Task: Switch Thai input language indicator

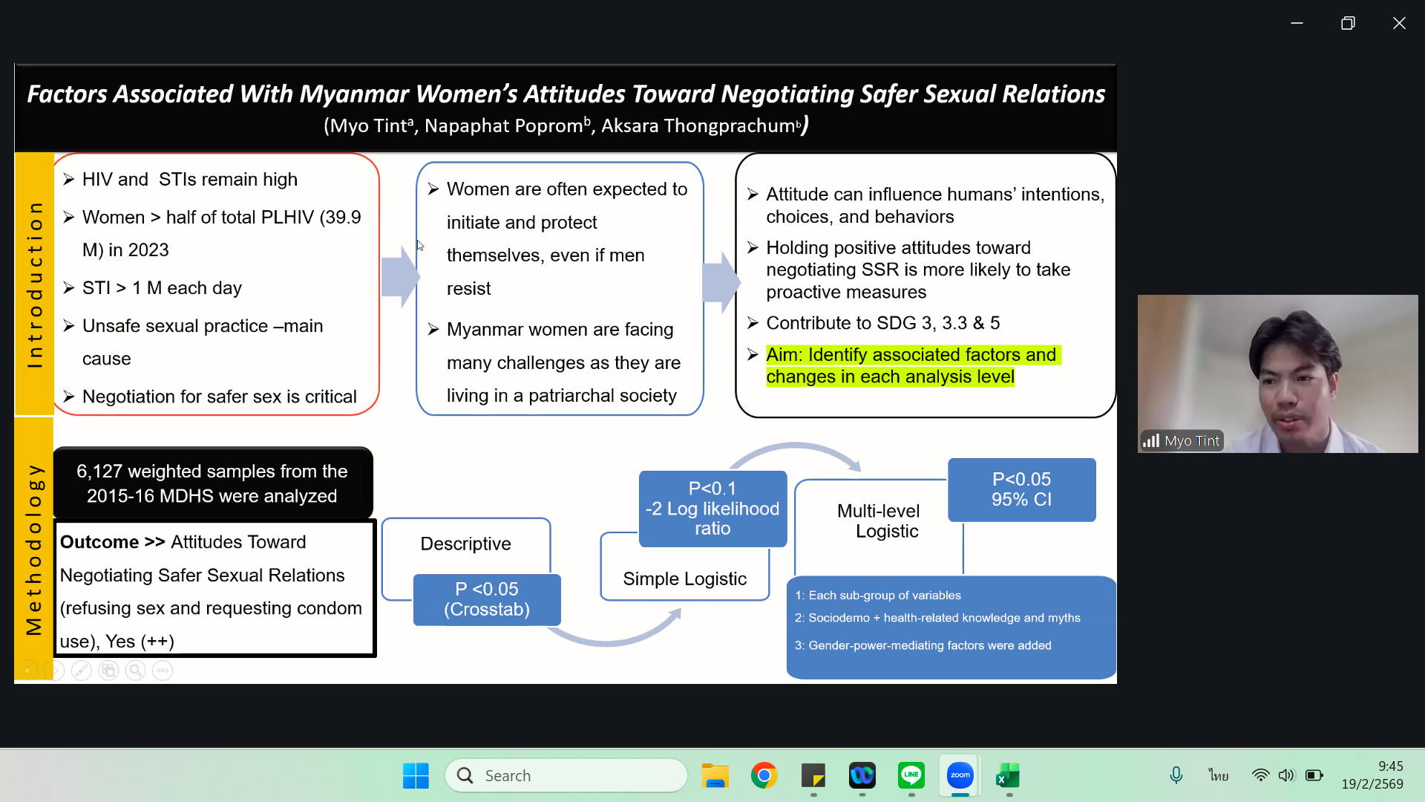Action: [x=1218, y=775]
